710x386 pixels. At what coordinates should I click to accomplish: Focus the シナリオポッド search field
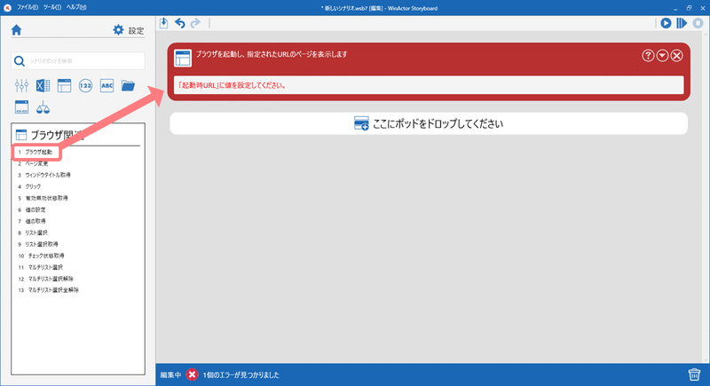tap(78, 60)
